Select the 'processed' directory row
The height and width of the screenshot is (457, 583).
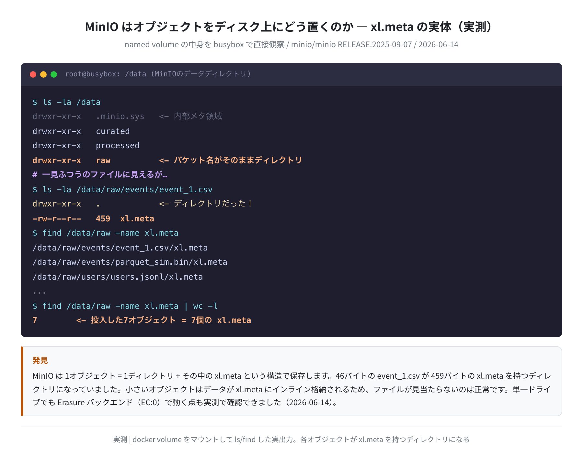click(86, 146)
